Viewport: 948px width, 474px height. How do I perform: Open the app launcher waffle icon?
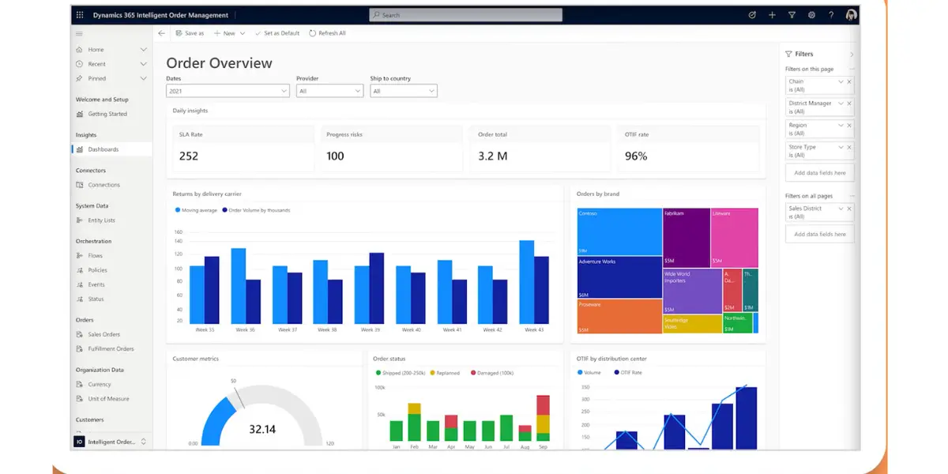(x=79, y=15)
